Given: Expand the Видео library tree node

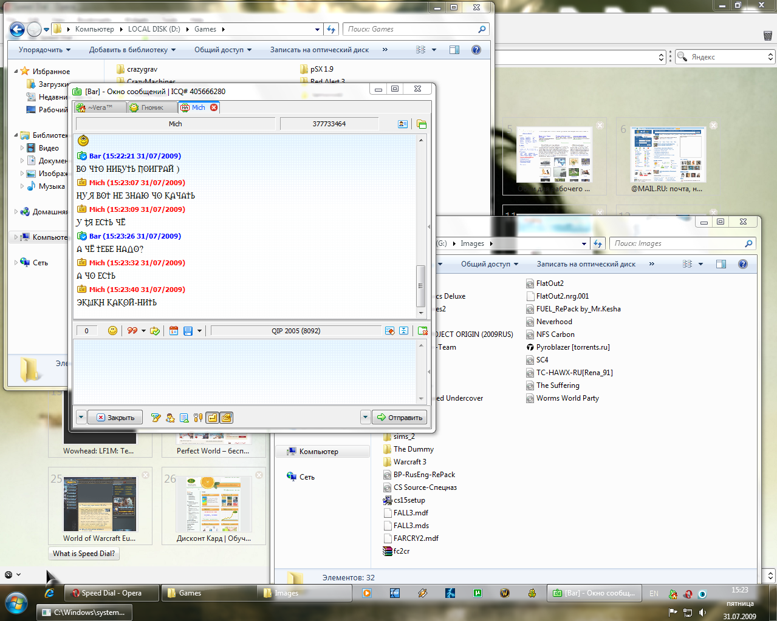Looking at the screenshot, I should 22,148.
